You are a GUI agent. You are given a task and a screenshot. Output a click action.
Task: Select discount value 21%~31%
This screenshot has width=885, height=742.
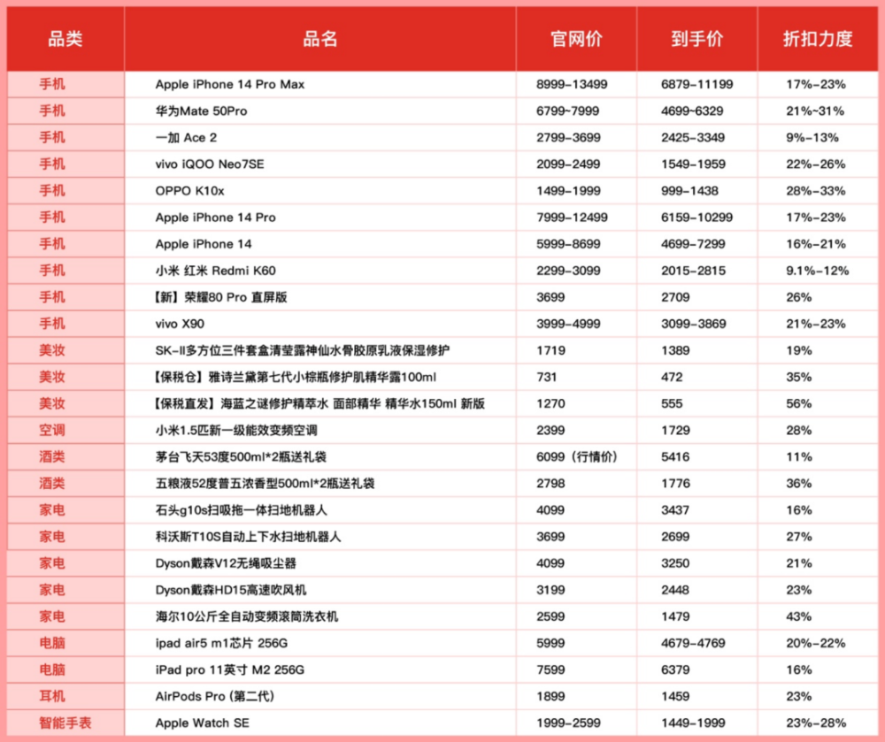click(815, 111)
